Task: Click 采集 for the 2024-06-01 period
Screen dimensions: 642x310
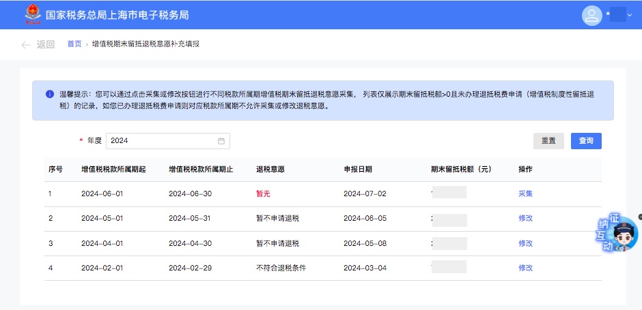Action: click(x=525, y=193)
